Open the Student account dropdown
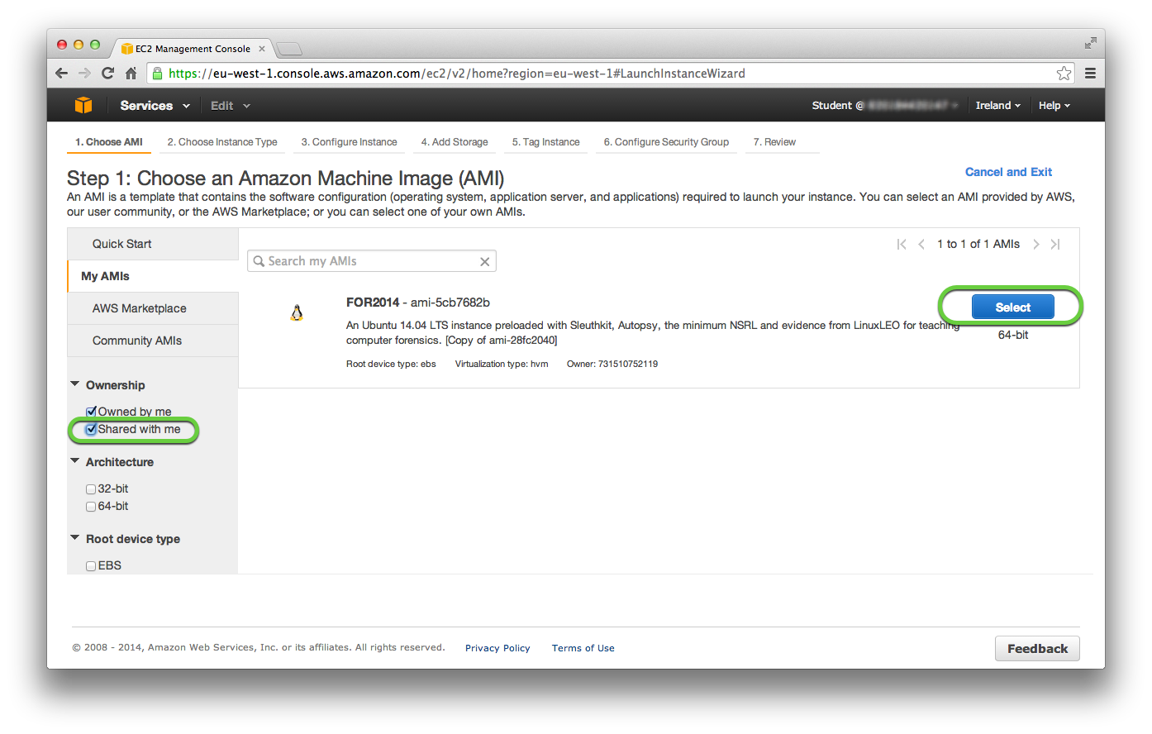The image size is (1152, 734). pos(885,105)
